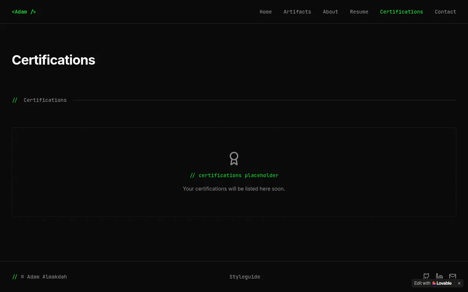This screenshot has height=292, width=468.
Task: Click the award ribbon icon in placeholder card
Action: [234, 158]
